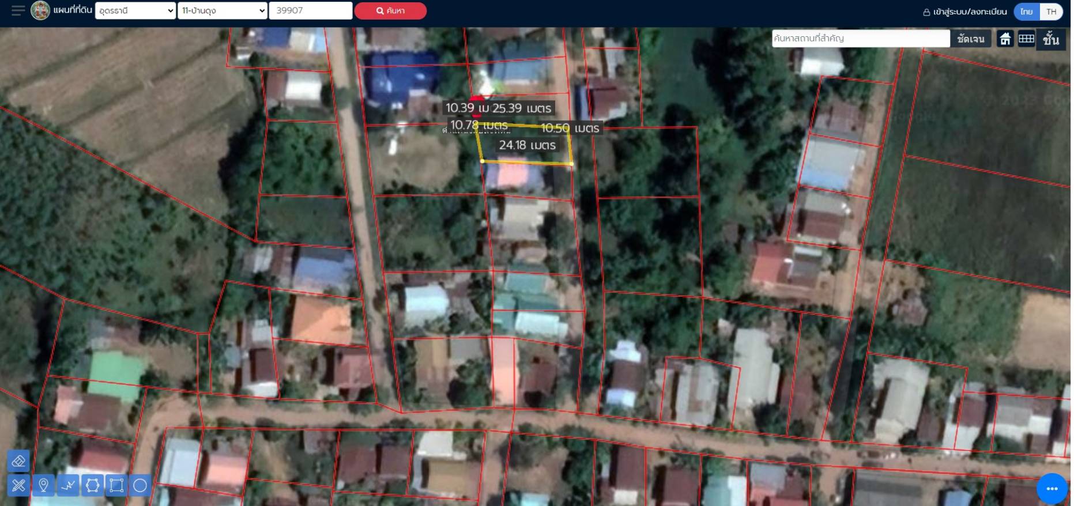Select the circle drawing tool
Screen dimensions: 1074x506
140,485
